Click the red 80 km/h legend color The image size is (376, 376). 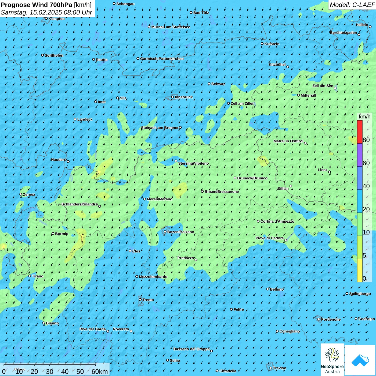pos(360,132)
